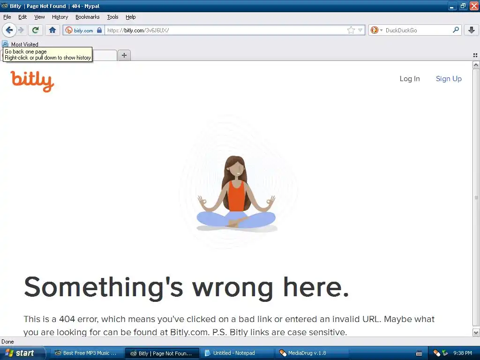This screenshot has width=480, height=360.
Task: Open the Bookmarks menu
Action: click(x=88, y=17)
